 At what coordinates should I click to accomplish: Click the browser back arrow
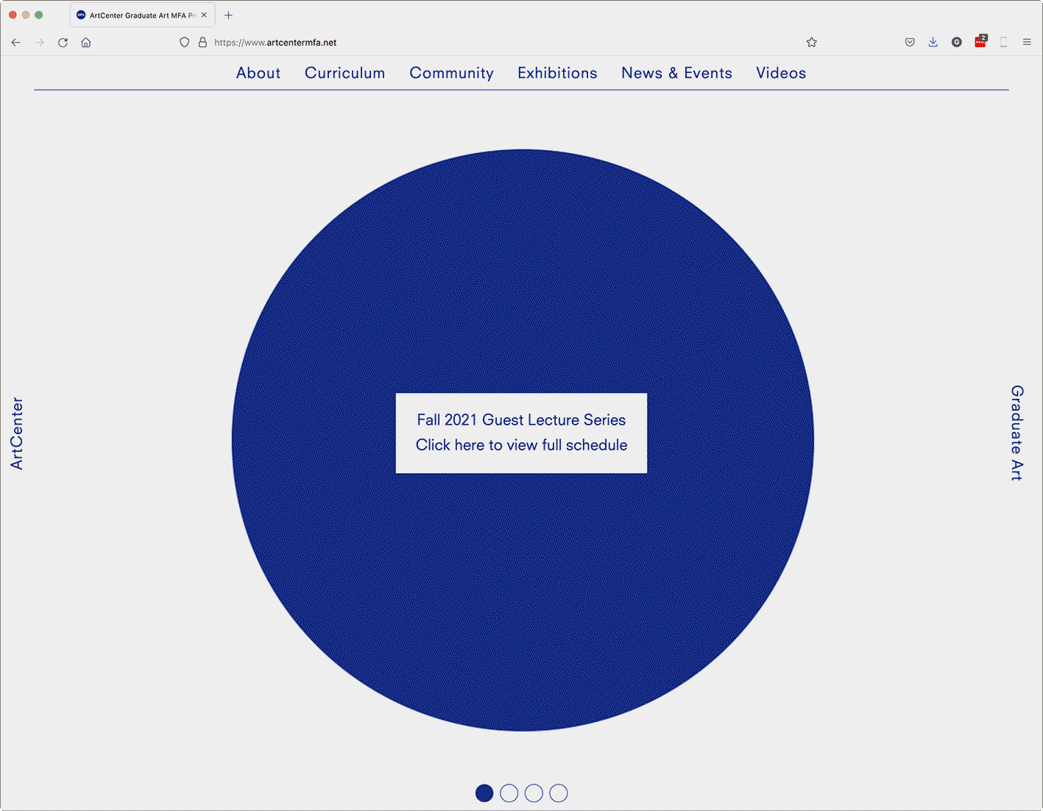16,43
